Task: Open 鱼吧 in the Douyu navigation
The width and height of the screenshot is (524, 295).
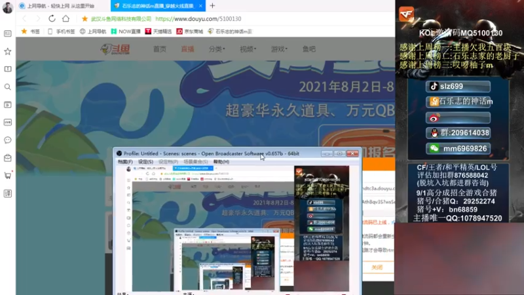Action: [x=309, y=49]
